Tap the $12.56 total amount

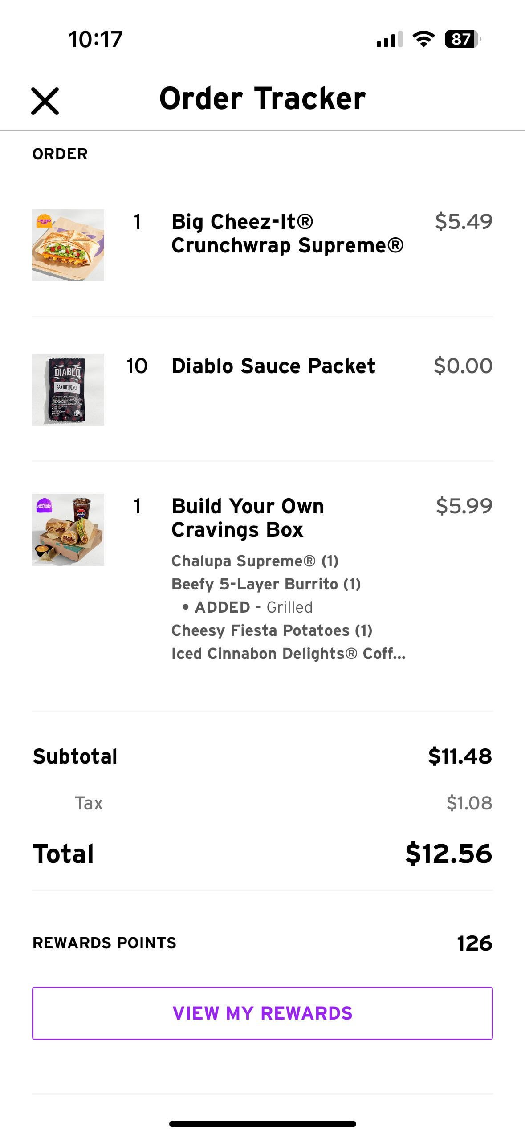tap(448, 853)
